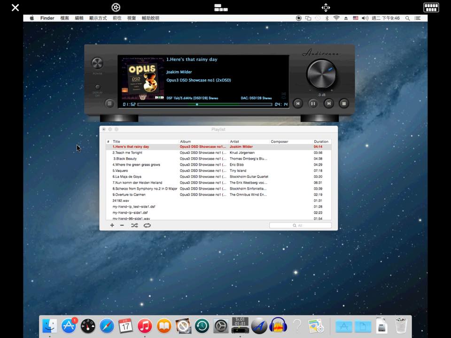Open the 前往 menu
Viewport: 451px width, 338px height.
pos(117,18)
